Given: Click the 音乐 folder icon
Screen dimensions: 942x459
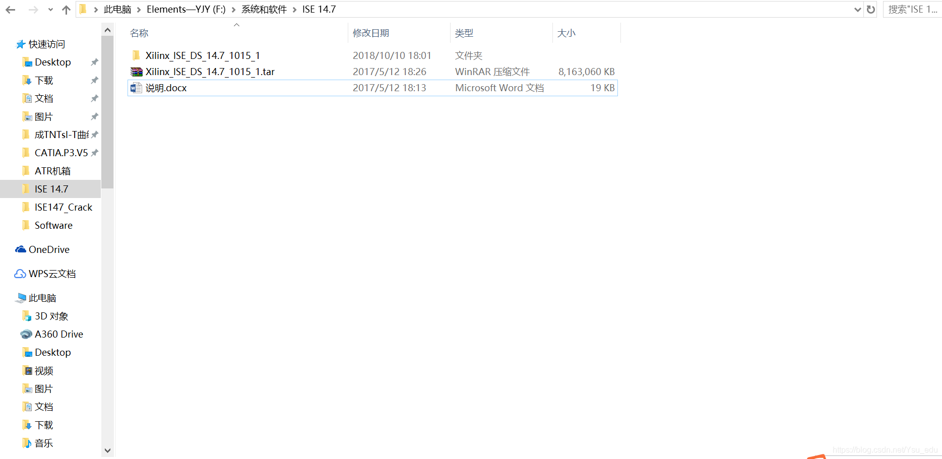Looking at the screenshot, I should [x=27, y=443].
